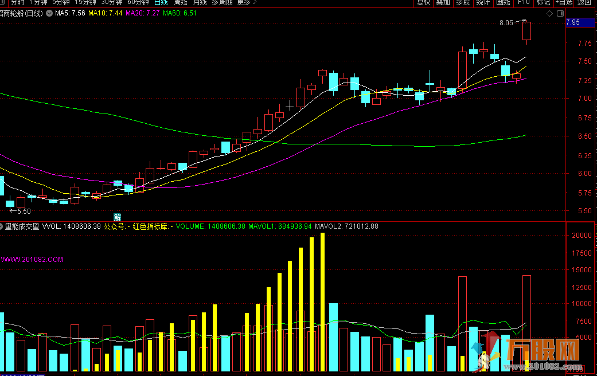Toggle 复权 price adjustment

pos(424,3)
